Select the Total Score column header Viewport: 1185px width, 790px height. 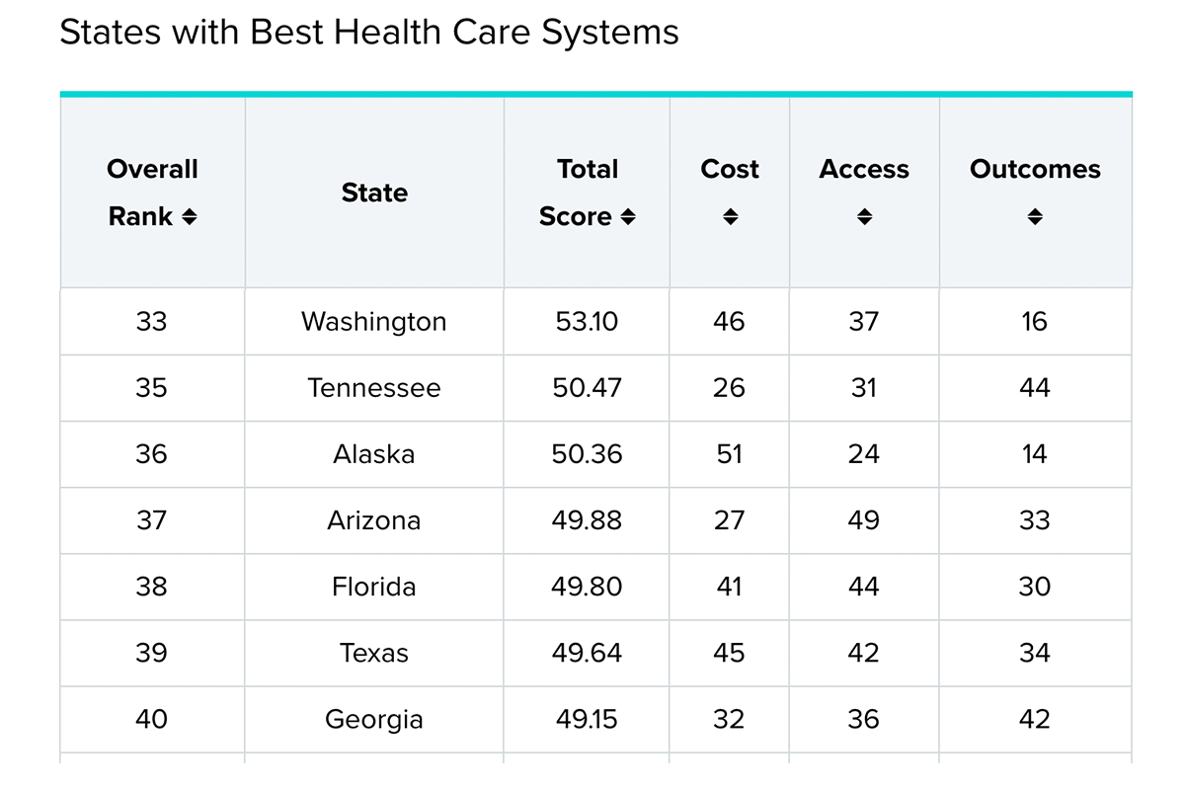coord(587,193)
